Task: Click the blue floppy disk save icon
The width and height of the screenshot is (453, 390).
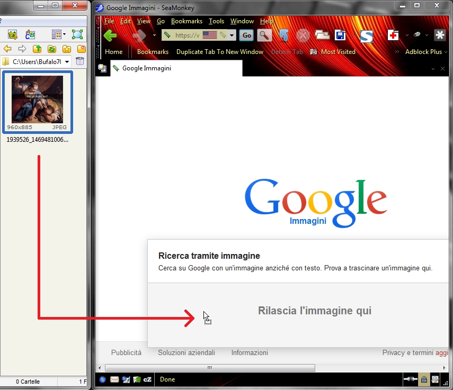Action: tap(340, 35)
